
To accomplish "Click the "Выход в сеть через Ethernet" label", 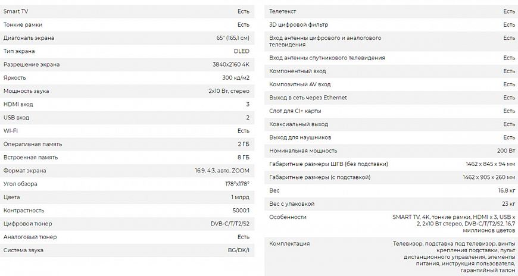I will click(308, 98).
